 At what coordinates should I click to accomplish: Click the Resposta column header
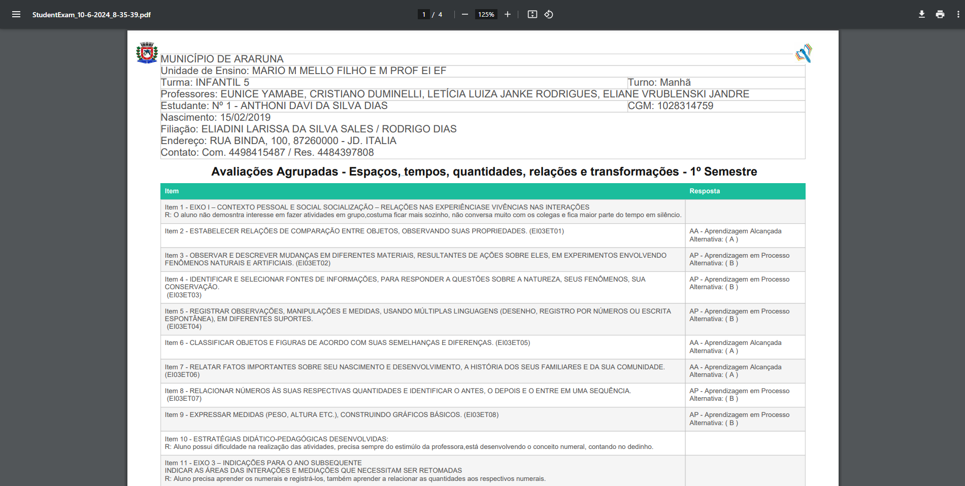pos(705,191)
